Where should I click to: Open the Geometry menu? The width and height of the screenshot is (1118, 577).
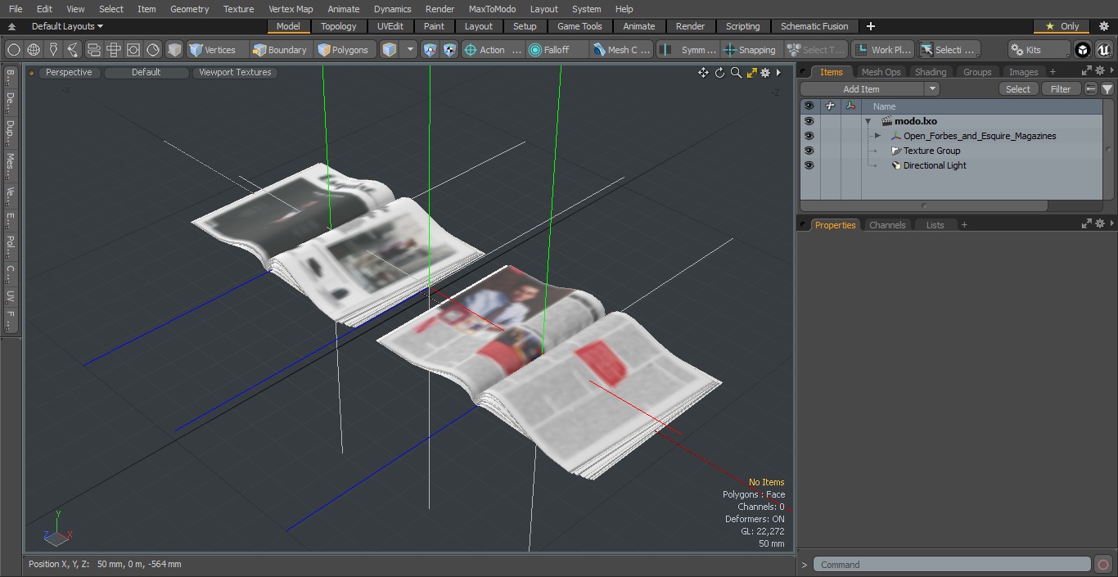189,9
